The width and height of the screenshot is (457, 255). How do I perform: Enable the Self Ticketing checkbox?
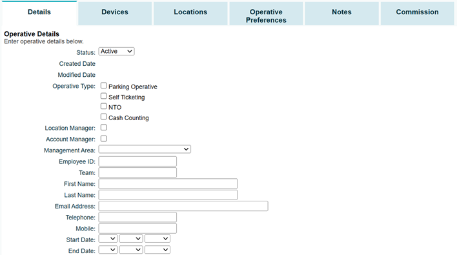coord(103,96)
